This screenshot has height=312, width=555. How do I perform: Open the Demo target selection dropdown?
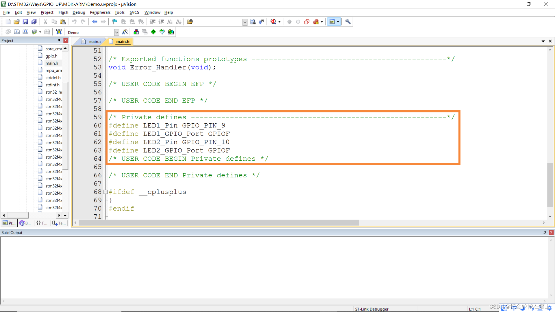click(x=116, y=32)
